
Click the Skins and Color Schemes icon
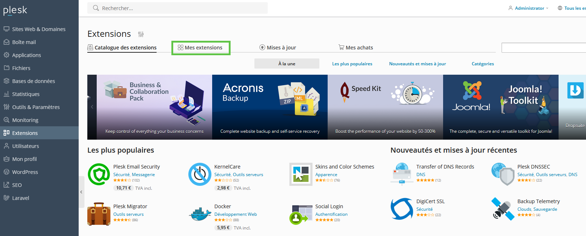click(x=301, y=174)
